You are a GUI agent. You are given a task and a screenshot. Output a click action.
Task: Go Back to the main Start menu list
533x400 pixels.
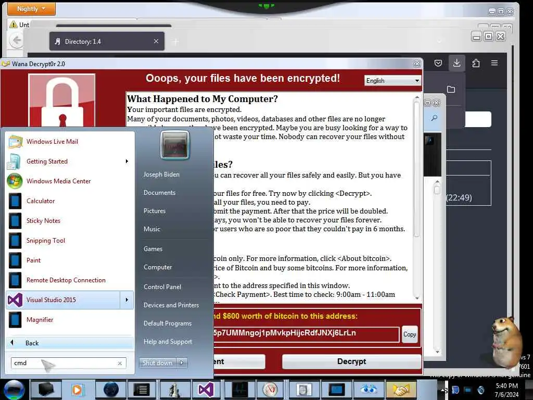[70, 343]
